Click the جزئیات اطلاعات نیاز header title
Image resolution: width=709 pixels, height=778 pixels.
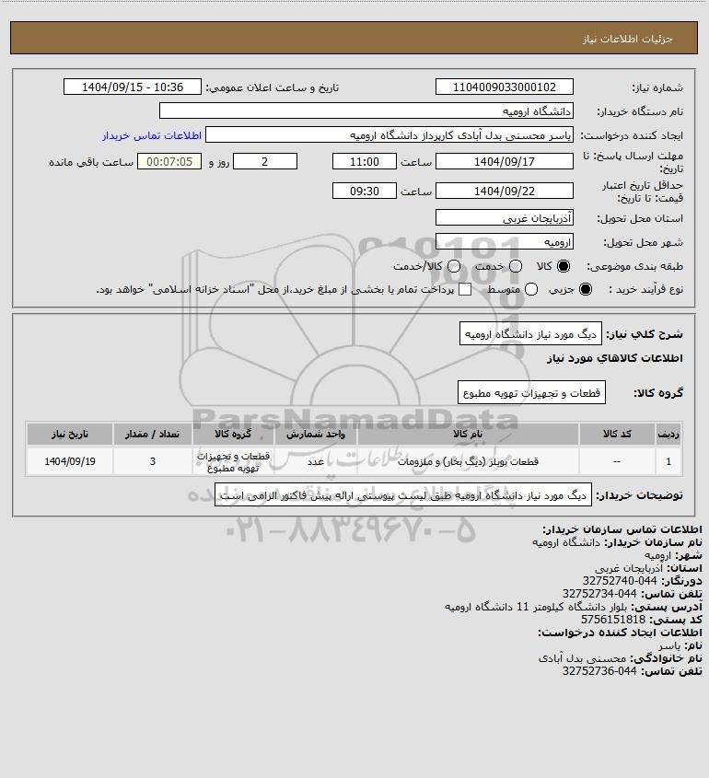(628, 39)
